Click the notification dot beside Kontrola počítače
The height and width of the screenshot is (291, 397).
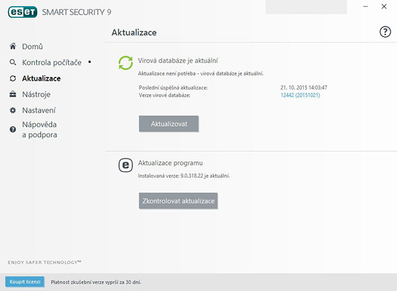coord(89,62)
